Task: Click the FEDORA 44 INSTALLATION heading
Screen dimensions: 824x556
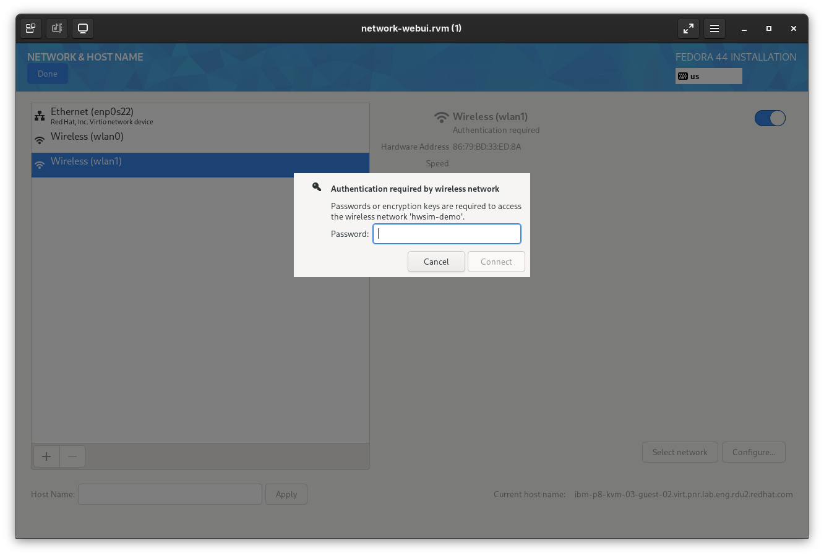Action: point(736,57)
